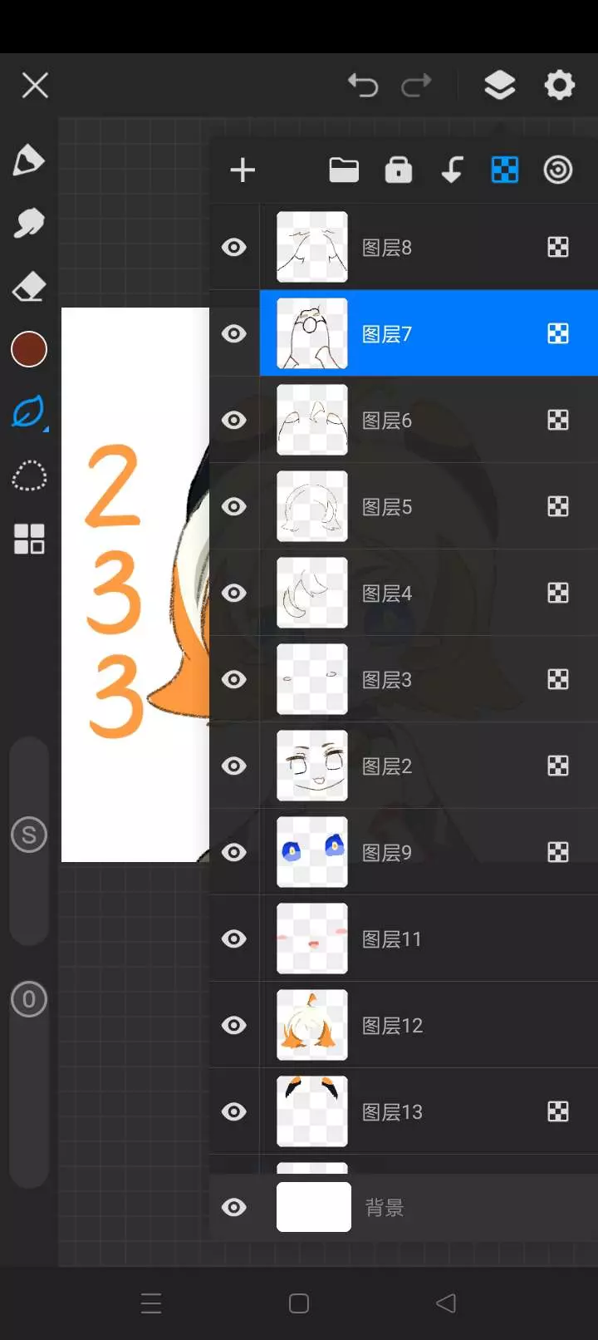Add a new layer with plus icon
The height and width of the screenshot is (1340, 598).
243,170
